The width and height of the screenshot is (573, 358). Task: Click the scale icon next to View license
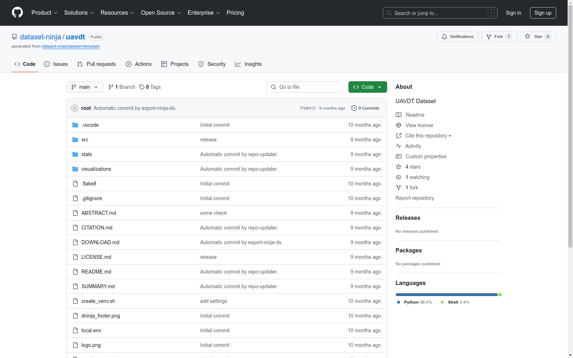tap(399, 125)
